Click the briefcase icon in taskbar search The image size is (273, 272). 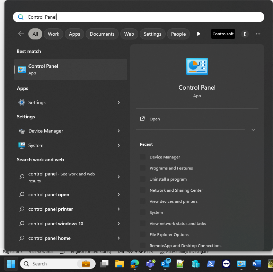(x=86, y=264)
